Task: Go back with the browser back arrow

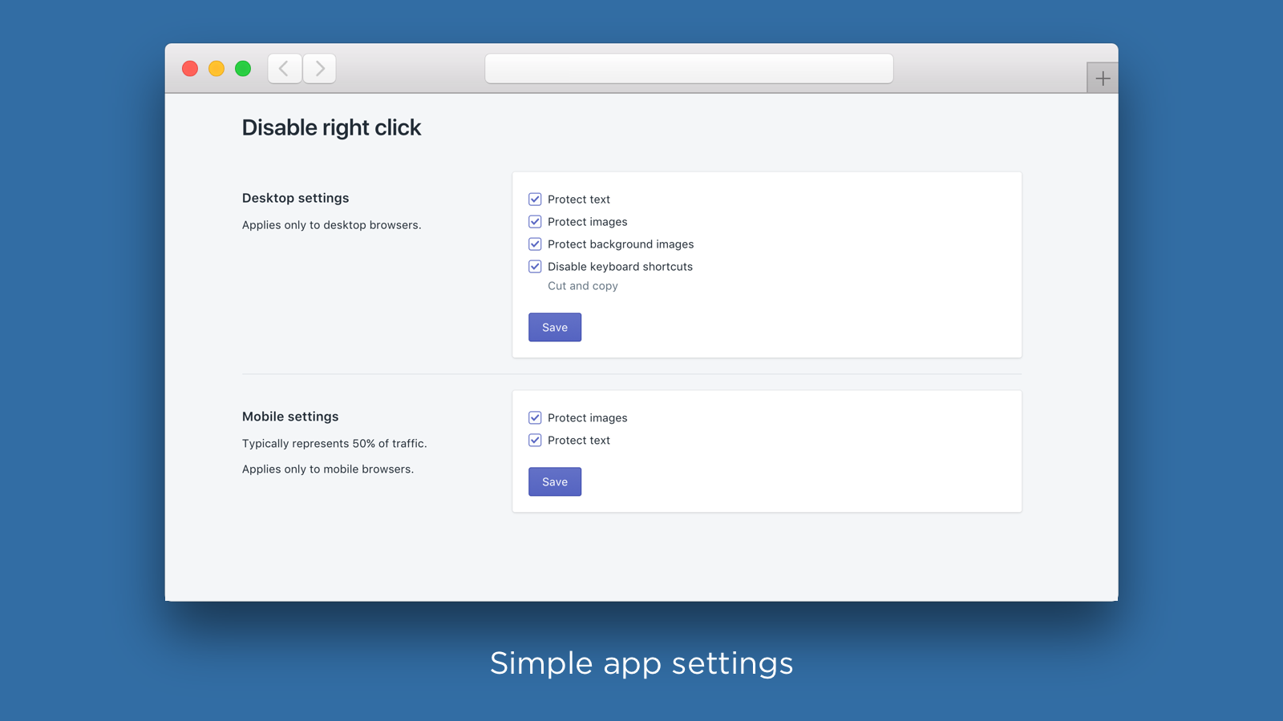Action: (x=285, y=69)
